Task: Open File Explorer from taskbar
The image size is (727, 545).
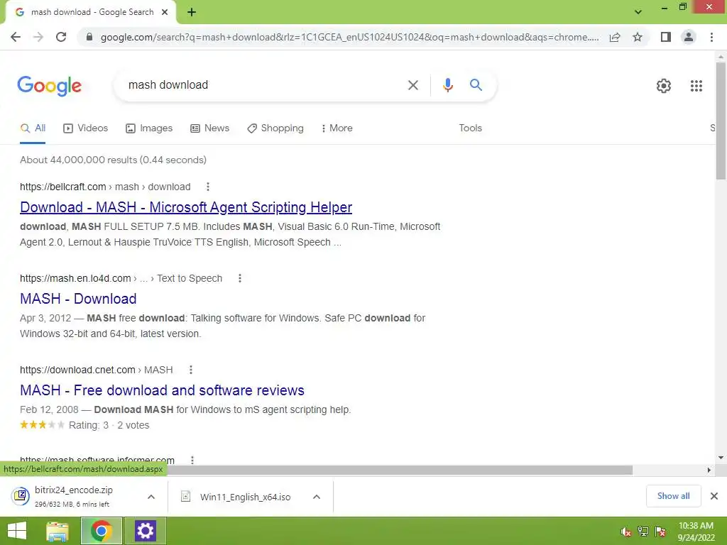Action: tap(58, 531)
